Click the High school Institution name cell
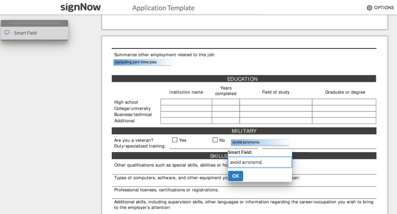The height and width of the screenshot is (214, 397). coord(186,102)
